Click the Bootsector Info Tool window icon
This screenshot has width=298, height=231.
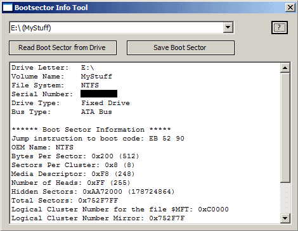pos(8,8)
